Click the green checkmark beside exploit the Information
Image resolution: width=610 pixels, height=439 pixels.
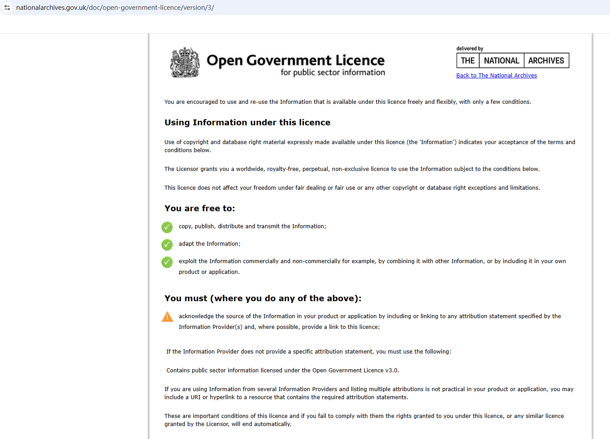[167, 262]
